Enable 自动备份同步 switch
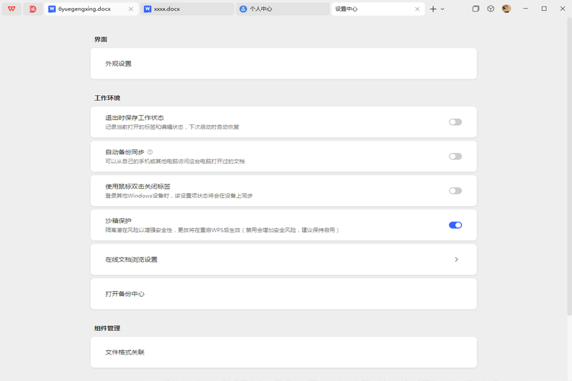 (x=455, y=157)
